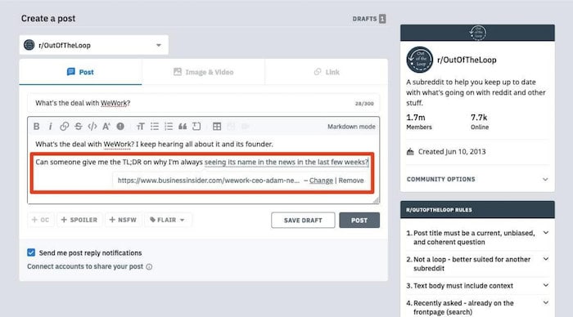
Task: Mark the post as Spoiler
Action: 79,220
